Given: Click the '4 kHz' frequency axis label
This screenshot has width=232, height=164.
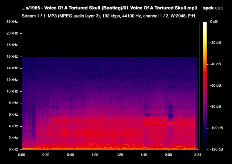Looking at the screenshot, I should 13,126.
